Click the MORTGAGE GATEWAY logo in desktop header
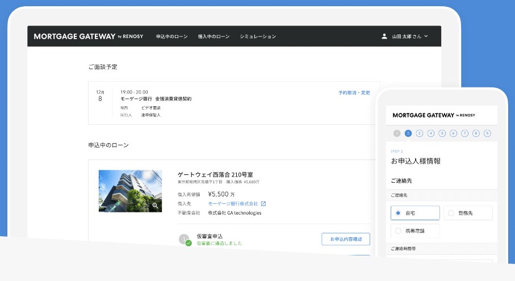 89,36
